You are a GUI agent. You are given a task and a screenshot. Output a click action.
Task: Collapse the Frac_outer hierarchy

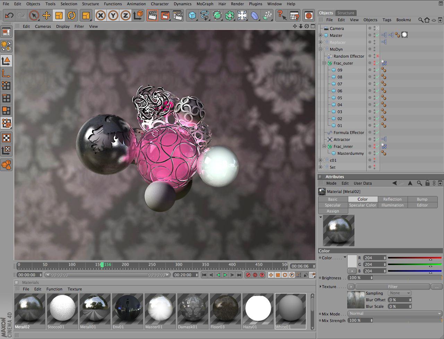(324, 63)
